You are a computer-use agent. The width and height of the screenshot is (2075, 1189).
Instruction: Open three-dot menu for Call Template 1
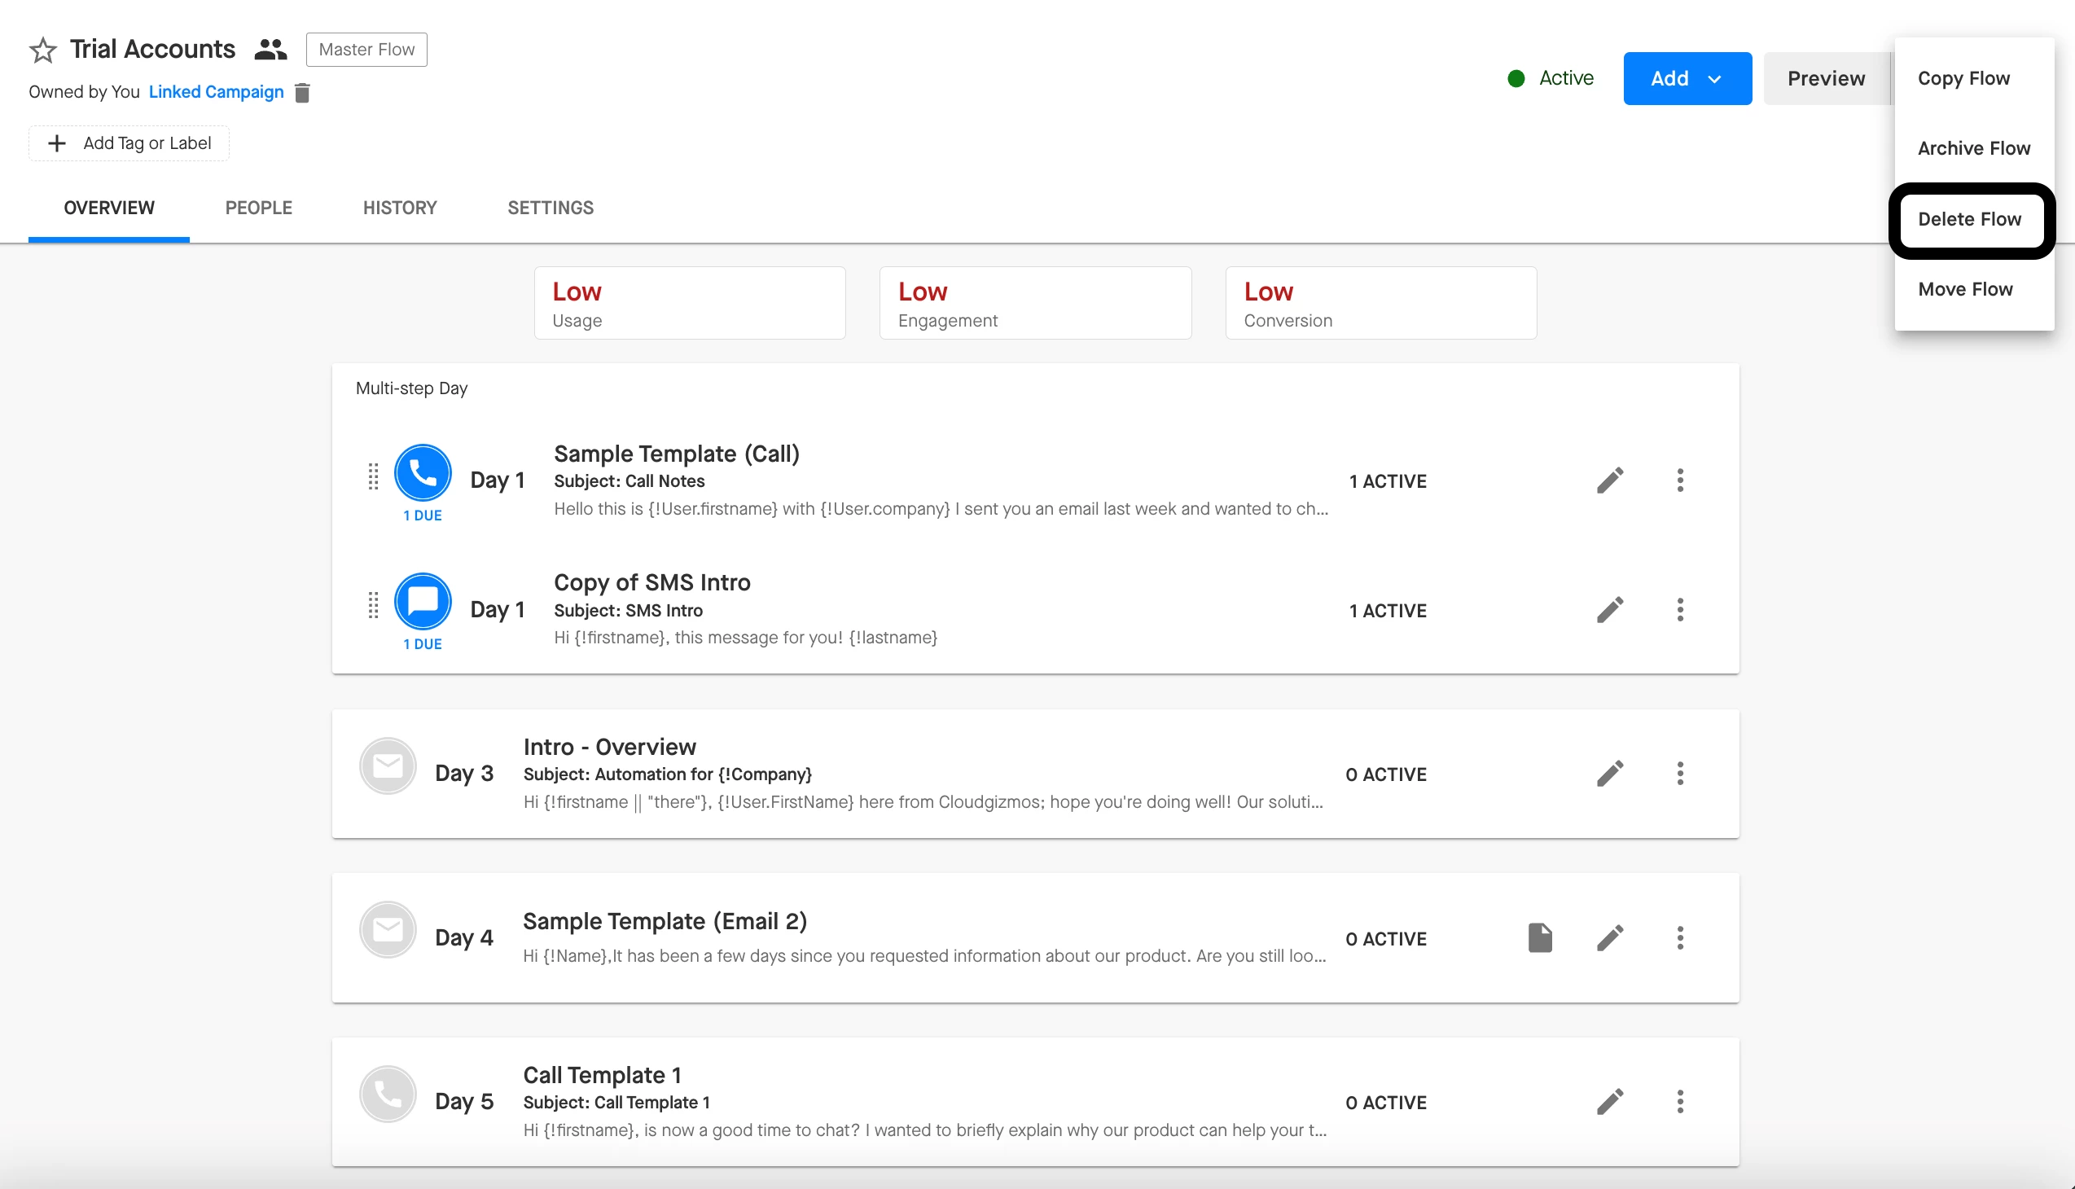coord(1680,1102)
